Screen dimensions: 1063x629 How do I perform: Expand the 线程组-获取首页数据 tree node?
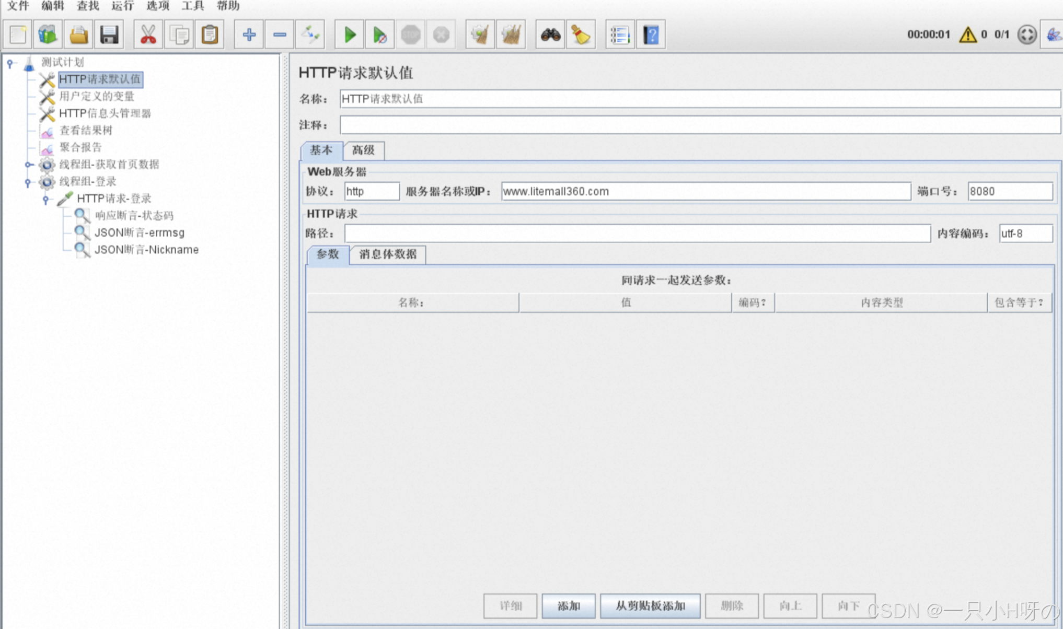point(28,165)
